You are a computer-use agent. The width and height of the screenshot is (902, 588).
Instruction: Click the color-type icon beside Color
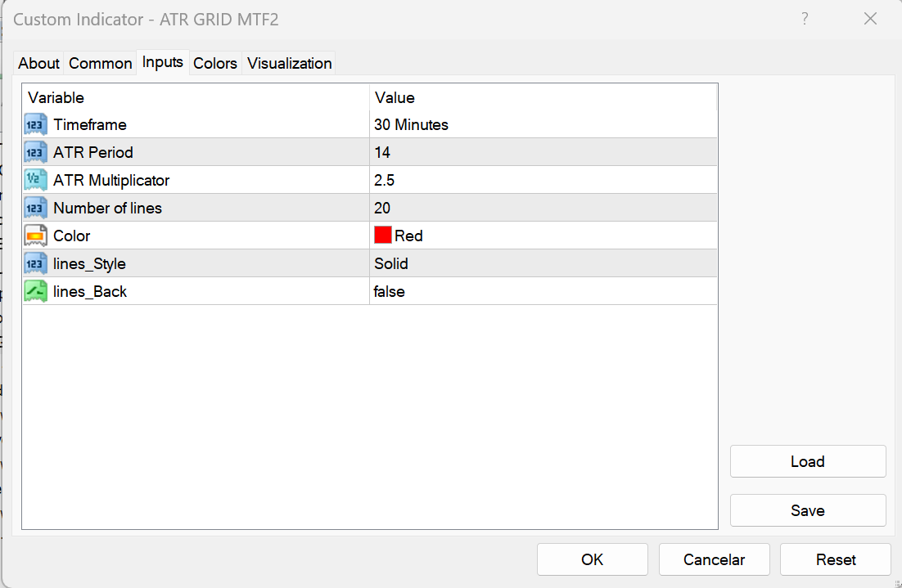36,236
